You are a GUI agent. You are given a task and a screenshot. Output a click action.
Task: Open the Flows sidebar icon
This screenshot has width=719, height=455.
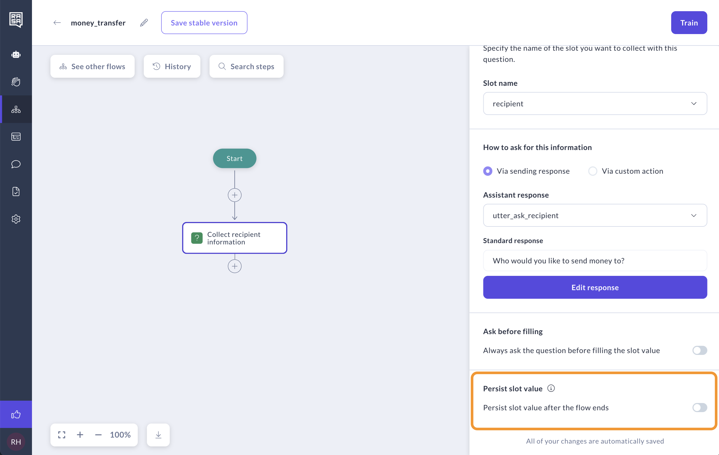point(16,109)
